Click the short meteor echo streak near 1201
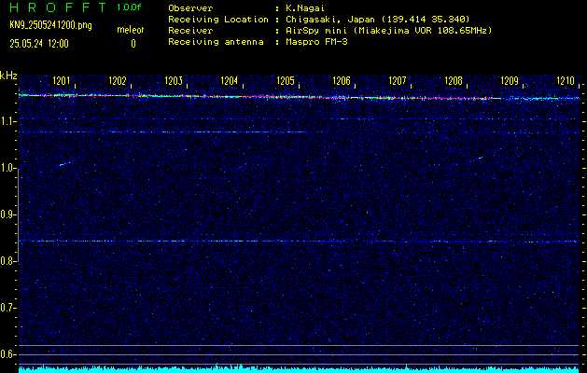 click(x=64, y=163)
